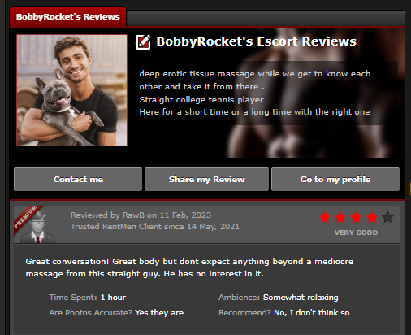Click the Recommend answer text

coord(312,313)
